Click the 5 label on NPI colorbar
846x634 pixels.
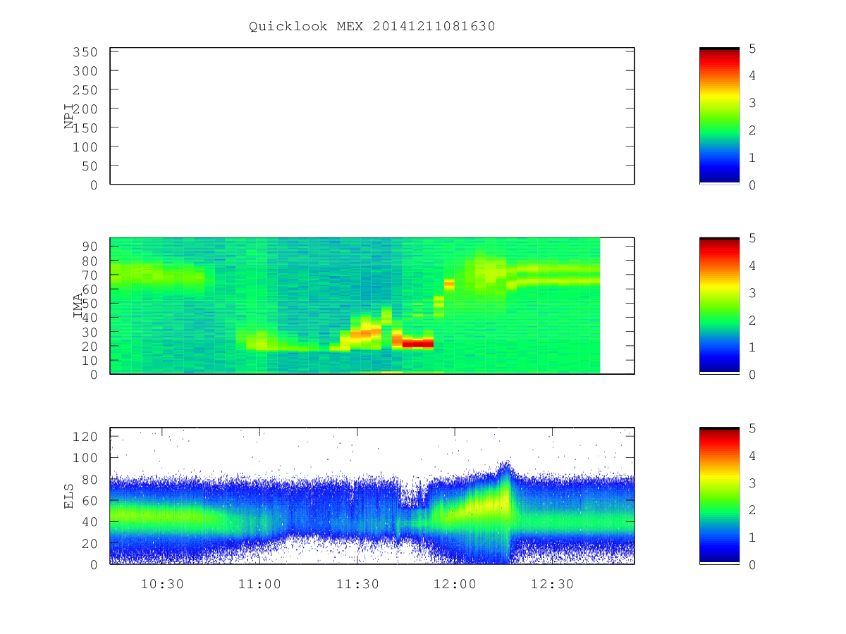[x=753, y=49]
